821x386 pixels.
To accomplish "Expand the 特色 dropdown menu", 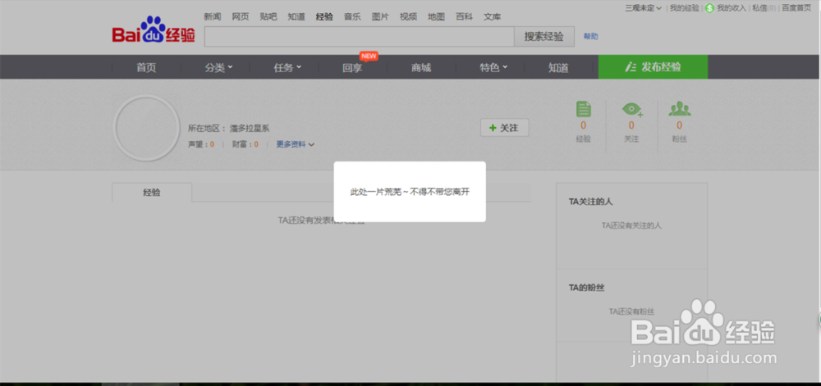I will tap(493, 67).
